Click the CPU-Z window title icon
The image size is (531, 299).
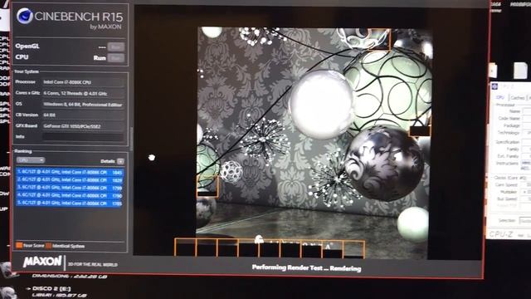[x=495, y=86]
